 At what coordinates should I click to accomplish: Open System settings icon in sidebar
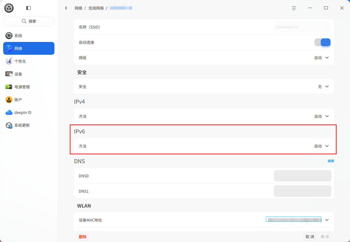[x=9, y=36]
